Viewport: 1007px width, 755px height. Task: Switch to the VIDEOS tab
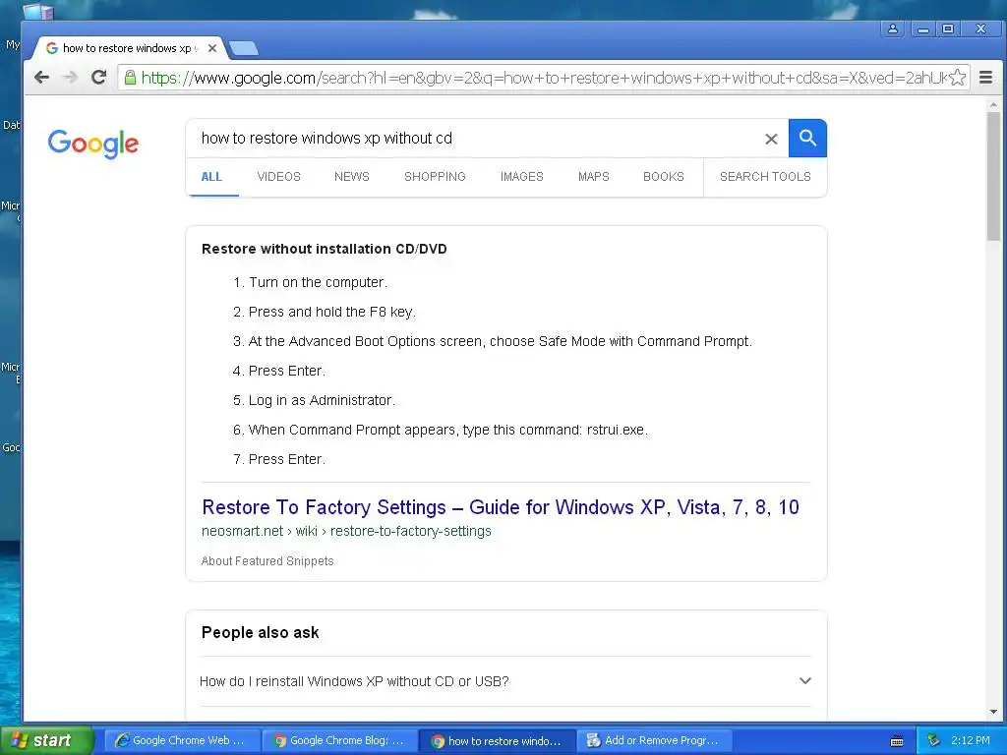coord(278,177)
